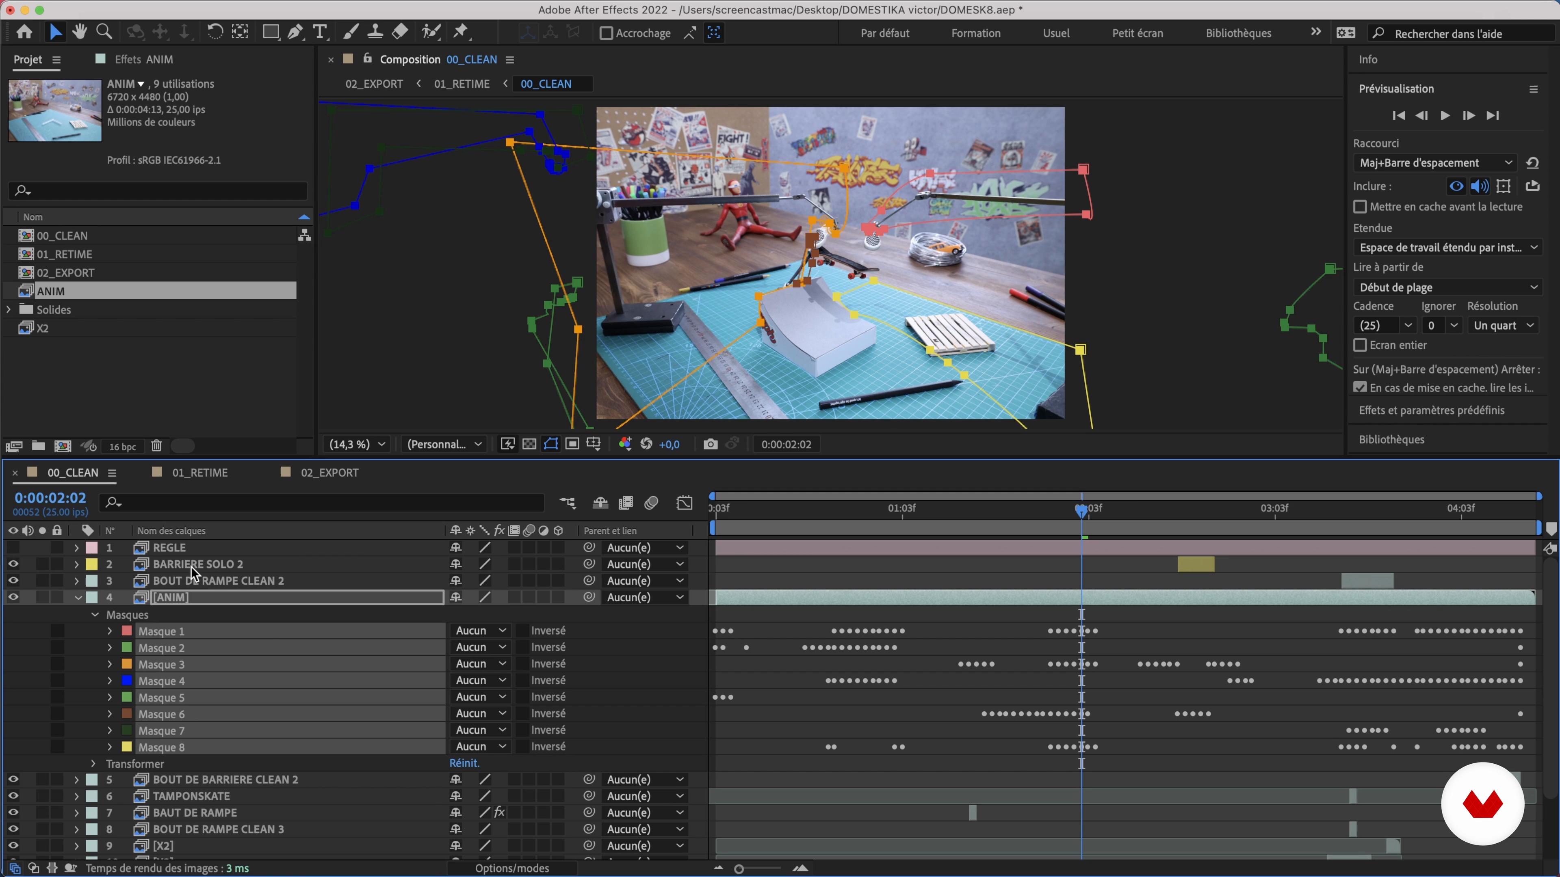This screenshot has width=1560, height=877.
Task: Switch to the 01_RETIME timeline tab
Action: [x=200, y=473]
